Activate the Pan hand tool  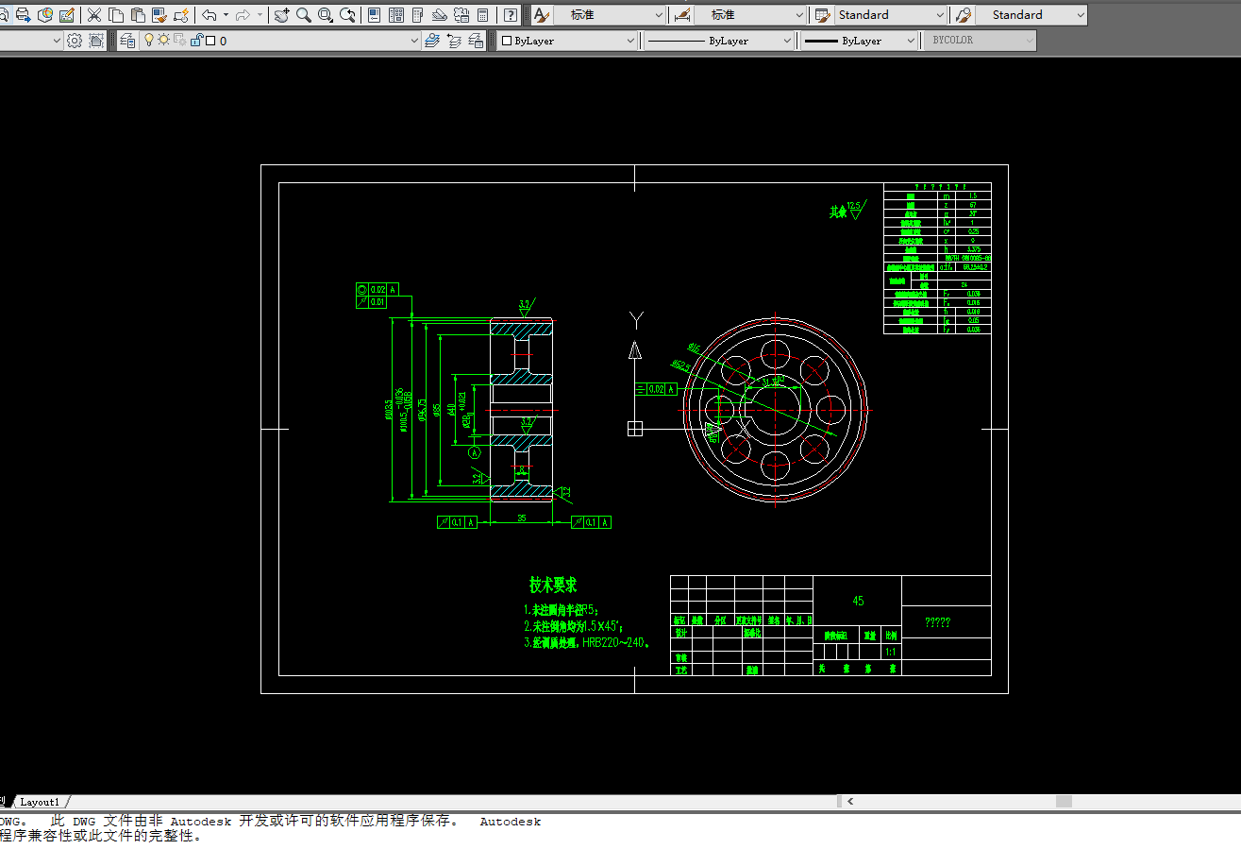pyautogui.click(x=281, y=15)
